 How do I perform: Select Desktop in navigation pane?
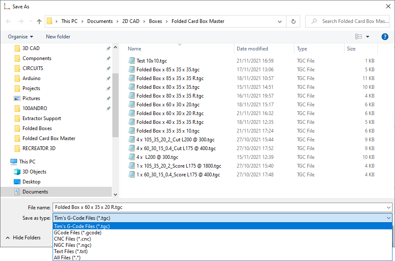tap(31, 182)
